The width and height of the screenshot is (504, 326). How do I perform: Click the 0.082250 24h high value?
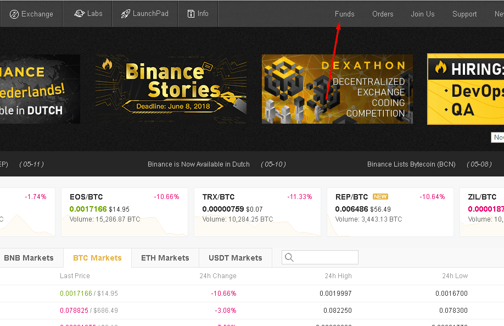(x=338, y=311)
